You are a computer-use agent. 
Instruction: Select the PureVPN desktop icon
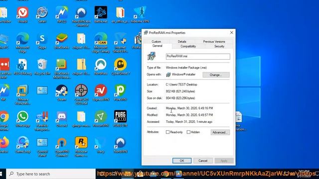(120, 93)
